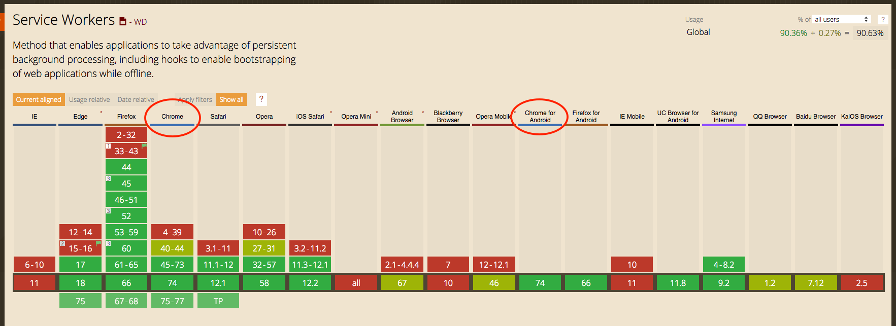
Task: Switch to Date relative view
Action: (x=136, y=99)
